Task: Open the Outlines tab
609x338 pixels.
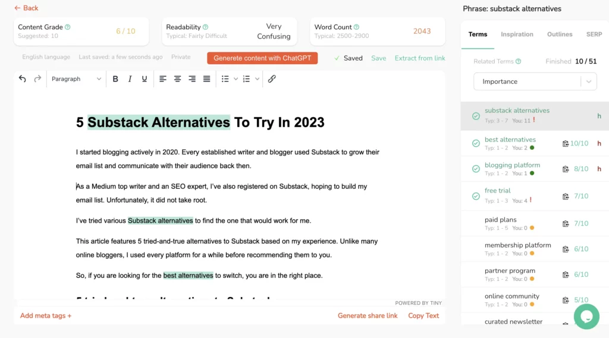Action: 560,34
